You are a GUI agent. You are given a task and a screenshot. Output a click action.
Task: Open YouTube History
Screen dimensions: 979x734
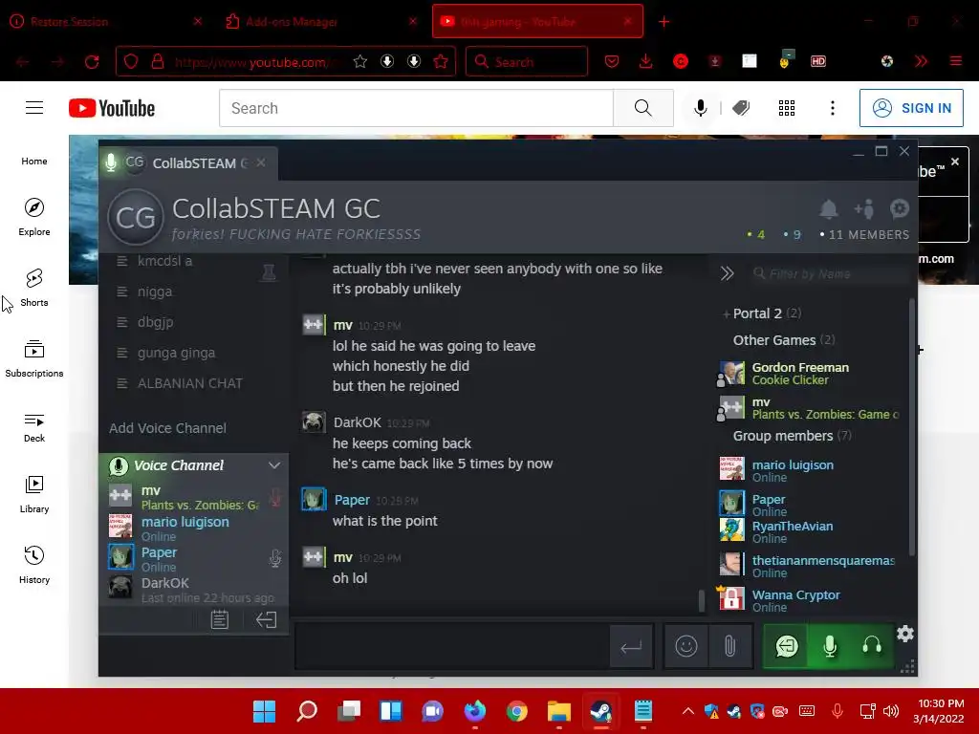pyautogui.click(x=34, y=565)
